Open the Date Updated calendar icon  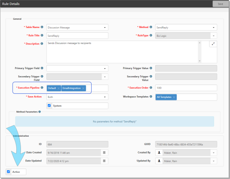(x=104, y=161)
